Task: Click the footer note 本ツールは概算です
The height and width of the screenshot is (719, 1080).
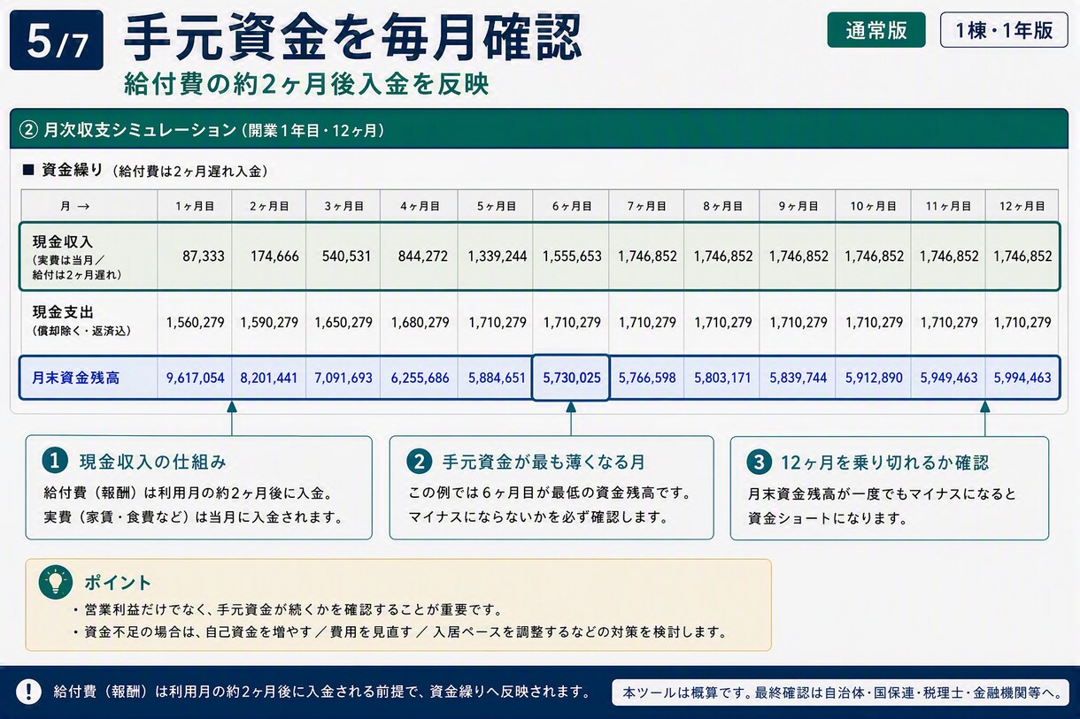Action: [x=840, y=692]
